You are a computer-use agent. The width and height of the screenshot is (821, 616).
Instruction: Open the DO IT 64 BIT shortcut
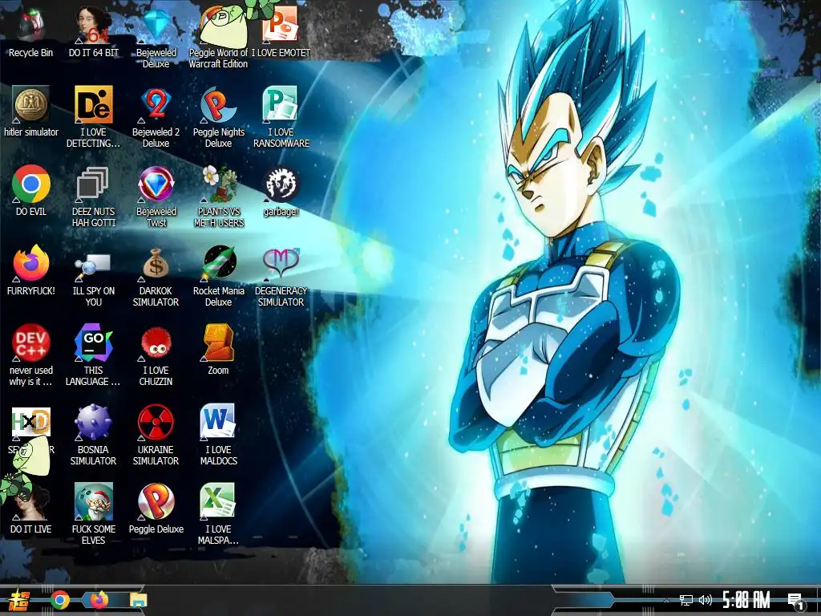click(x=93, y=25)
